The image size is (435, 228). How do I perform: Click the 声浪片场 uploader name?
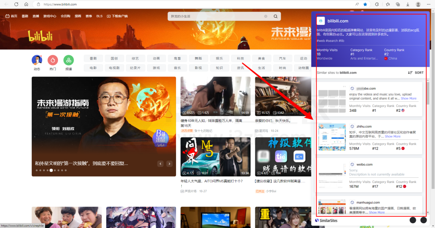click(x=190, y=191)
